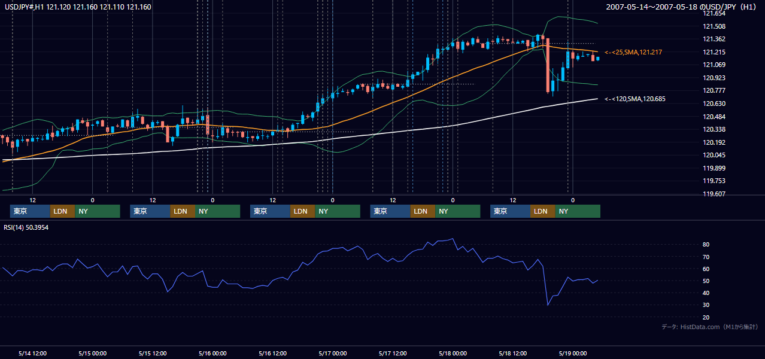Click RSI scale value 20

coord(706,317)
